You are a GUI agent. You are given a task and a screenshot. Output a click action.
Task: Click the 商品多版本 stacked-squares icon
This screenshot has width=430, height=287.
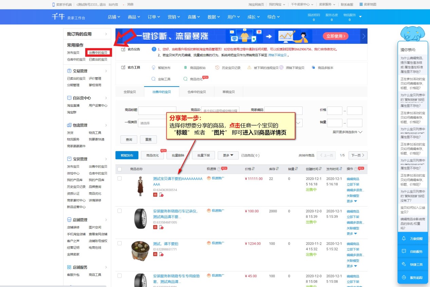pyautogui.click(x=313, y=68)
